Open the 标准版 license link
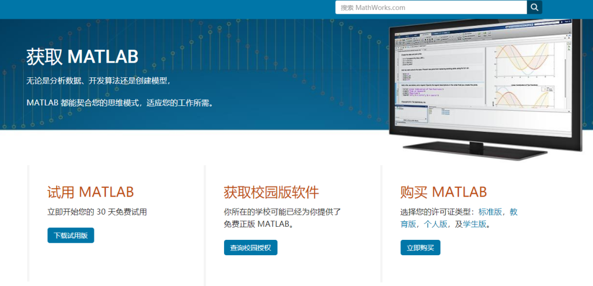Image resolution: width=593 pixels, height=286 pixels. click(x=490, y=212)
